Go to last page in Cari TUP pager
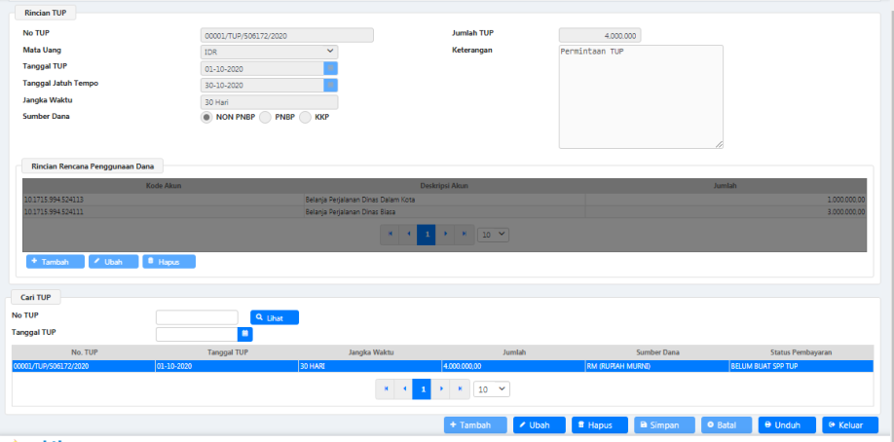 tap(461, 388)
